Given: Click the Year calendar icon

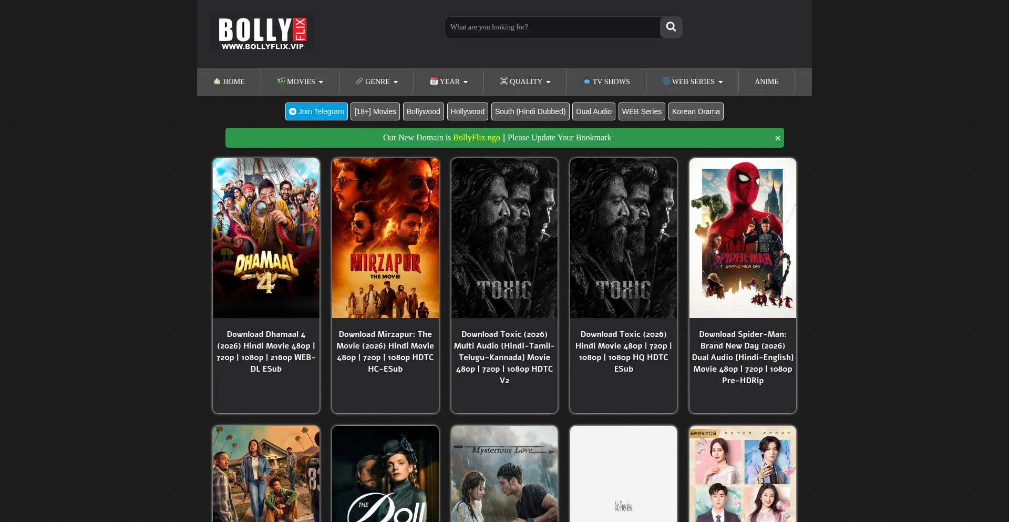Looking at the screenshot, I should tap(434, 81).
